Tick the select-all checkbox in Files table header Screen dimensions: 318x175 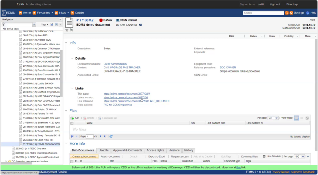(x=72, y=123)
